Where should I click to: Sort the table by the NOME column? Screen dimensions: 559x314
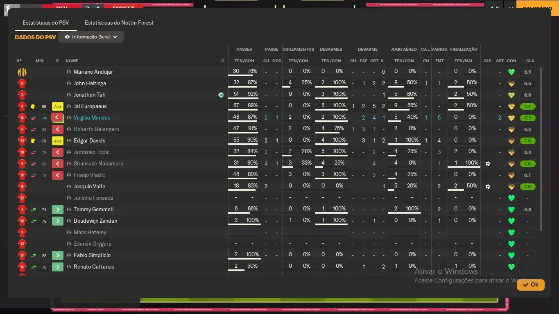click(72, 61)
